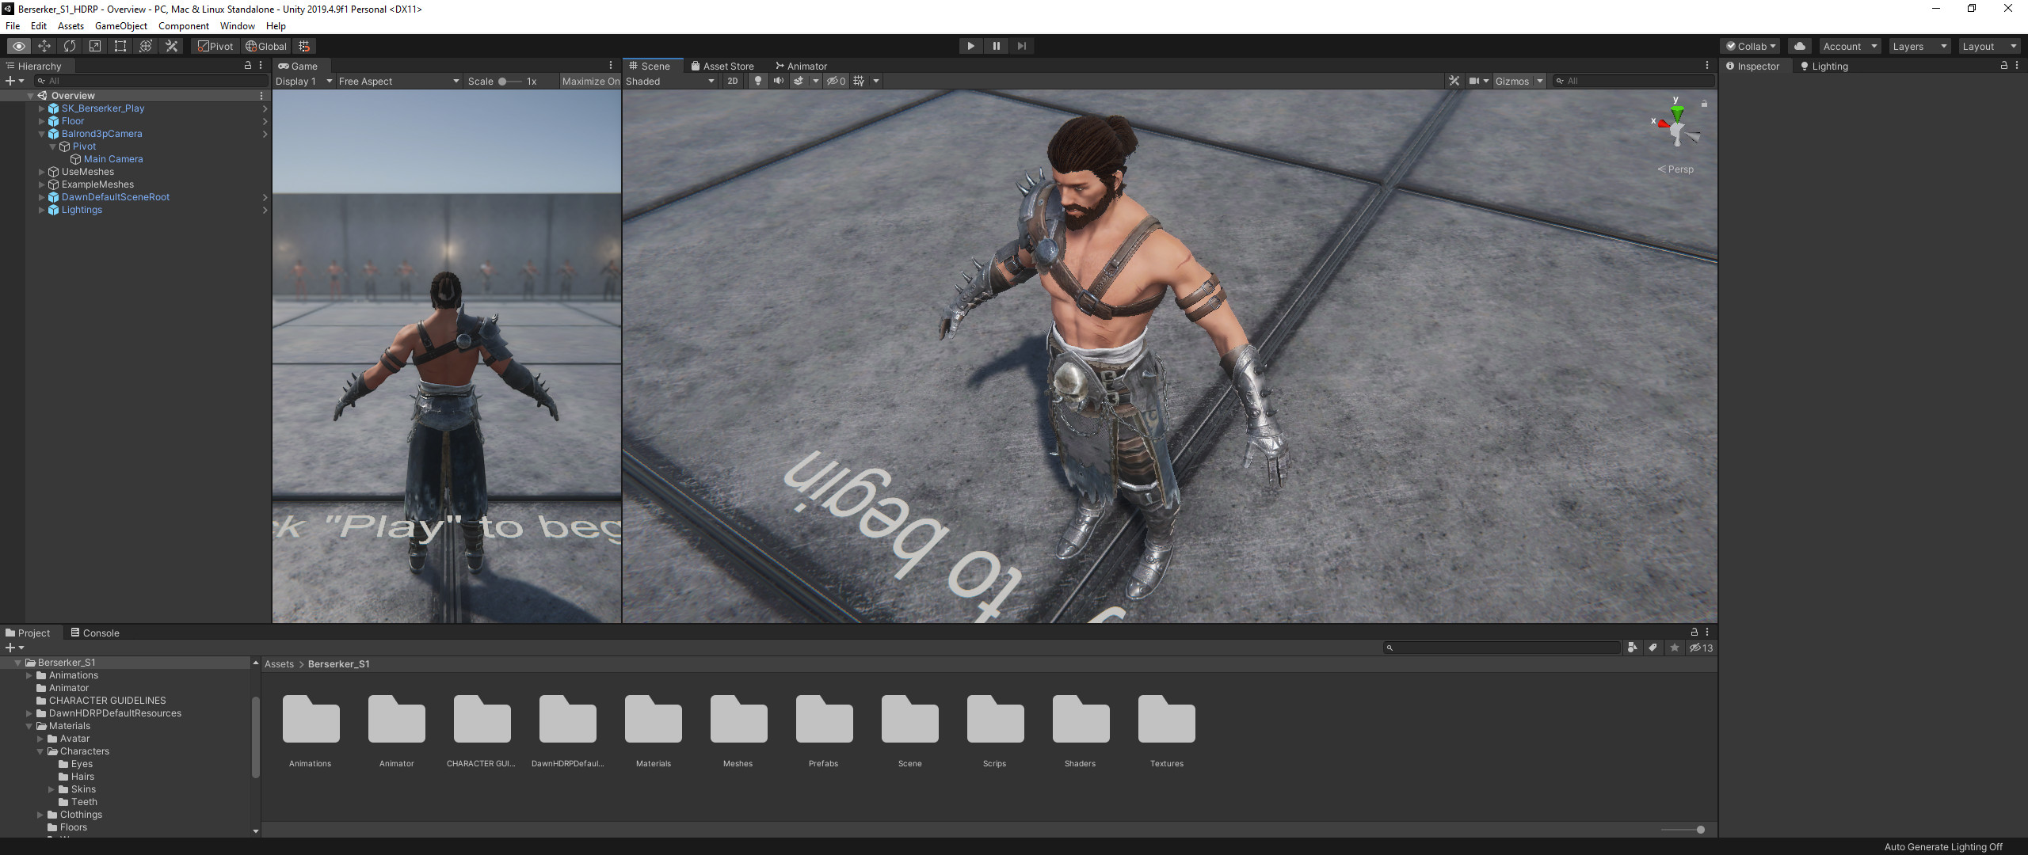Open the Collab dropdown
The width and height of the screenshot is (2028, 855).
1751,46
